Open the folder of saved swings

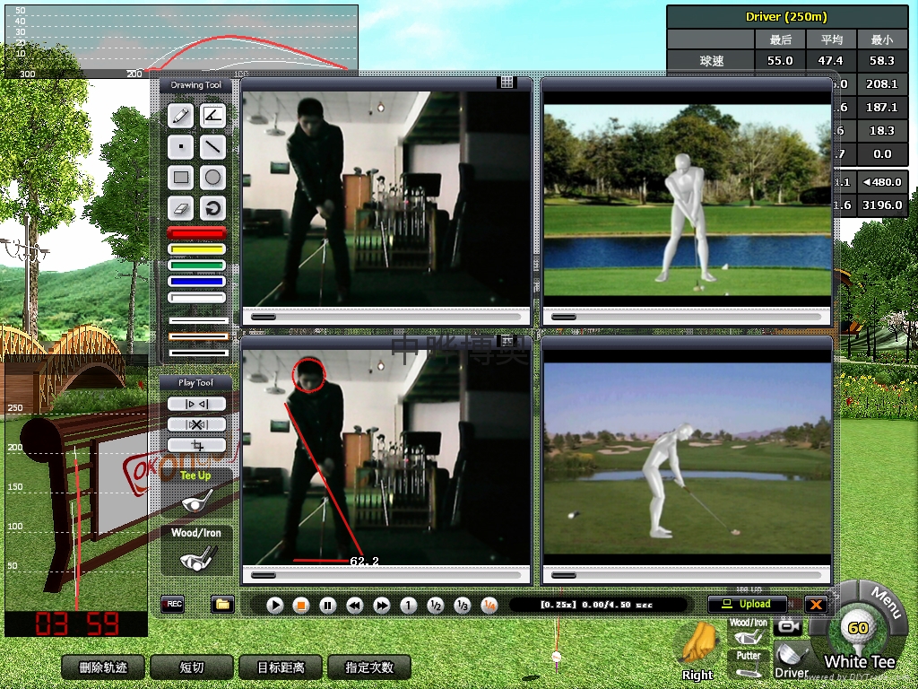222,604
